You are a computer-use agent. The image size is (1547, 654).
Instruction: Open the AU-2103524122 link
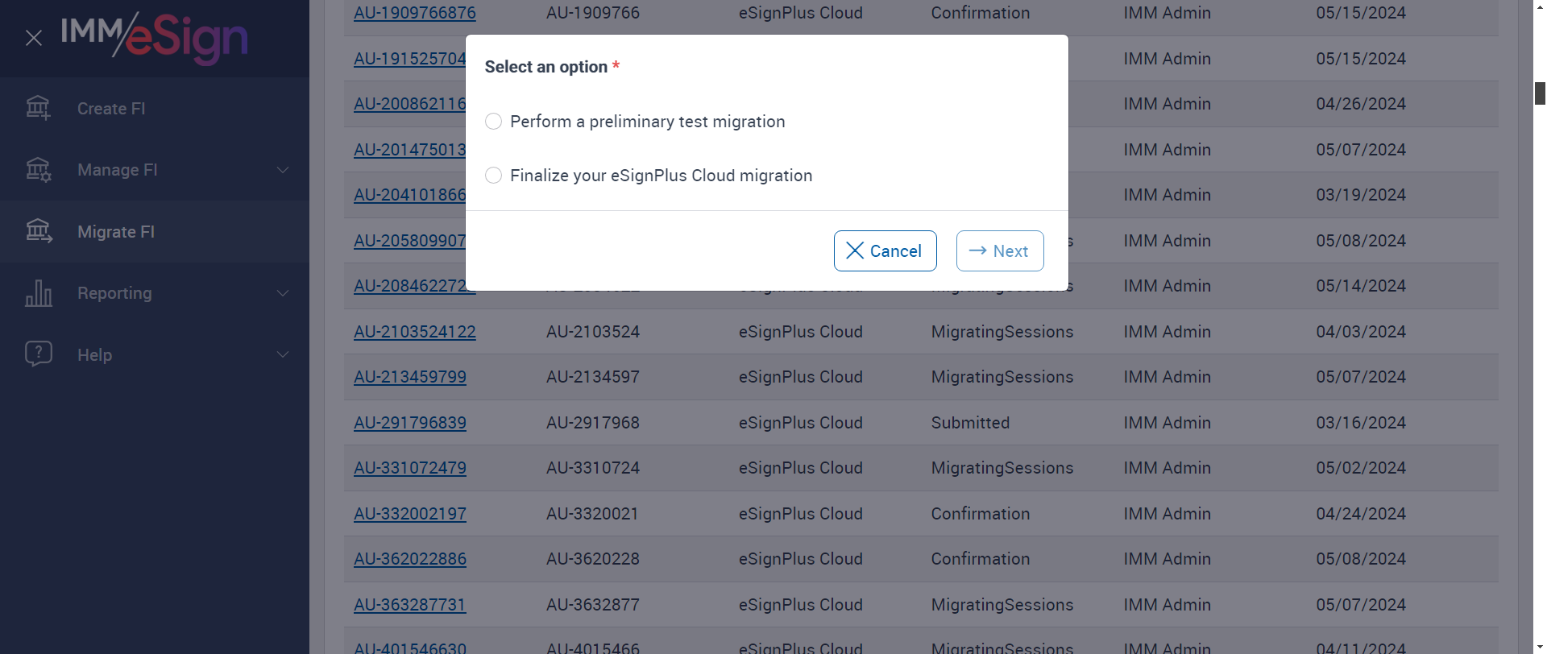coord(414,332)
